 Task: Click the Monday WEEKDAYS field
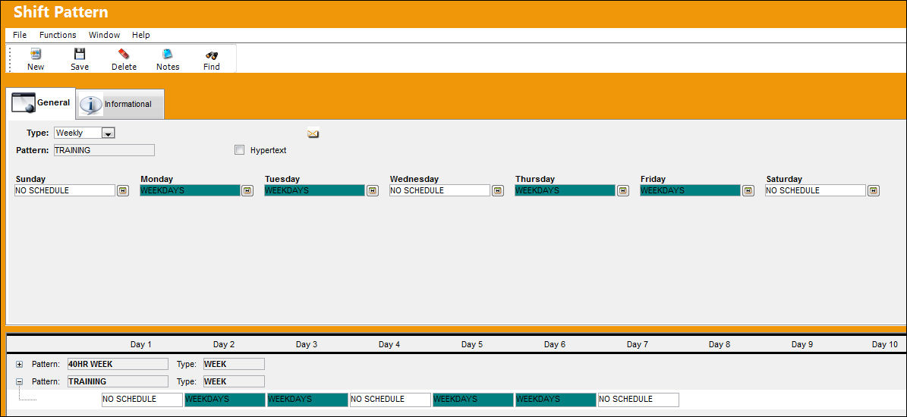click(x=190, y=190)
